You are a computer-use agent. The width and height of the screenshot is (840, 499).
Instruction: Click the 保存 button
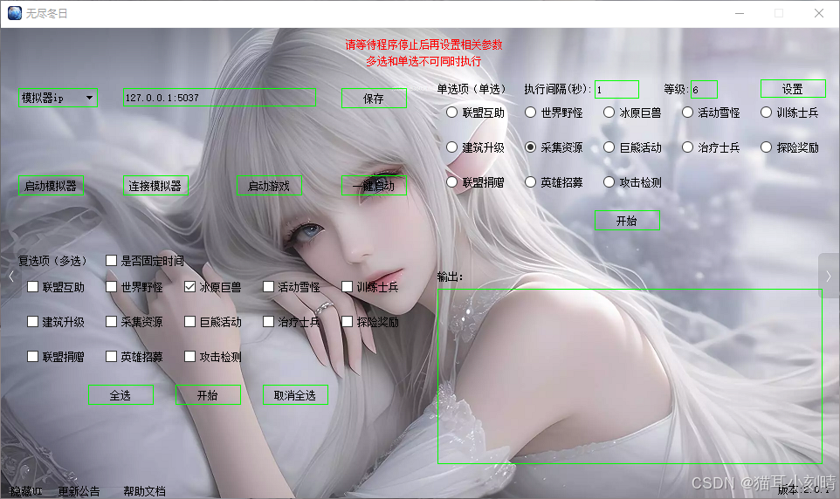coord(374,99)
